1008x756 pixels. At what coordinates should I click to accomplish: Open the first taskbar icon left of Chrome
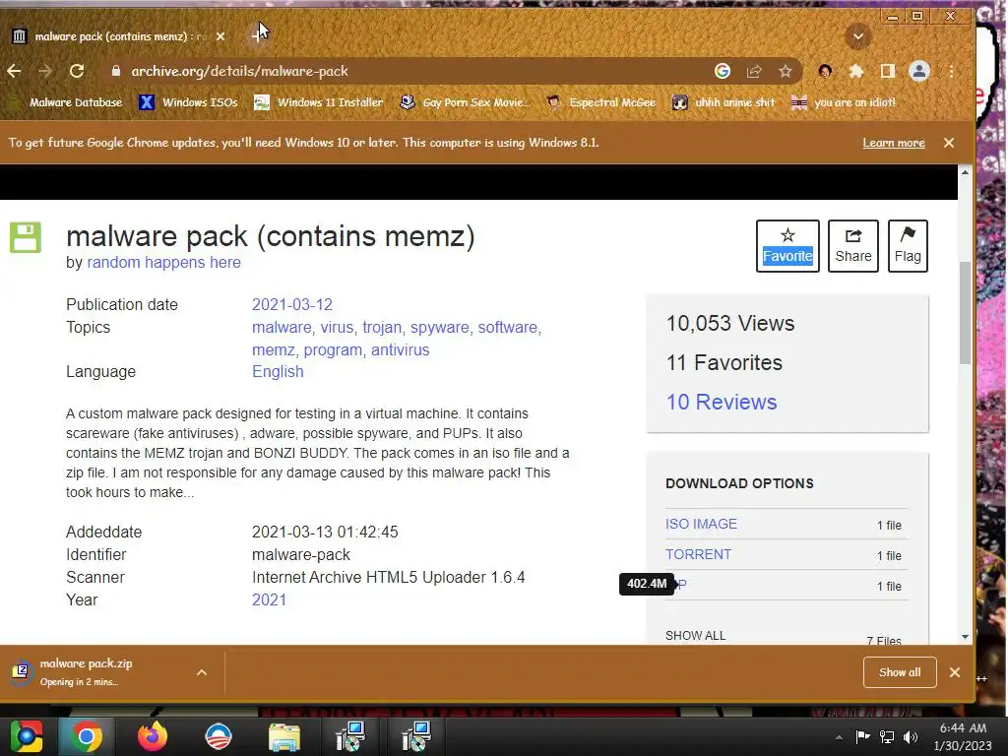(x=27, y=736)
